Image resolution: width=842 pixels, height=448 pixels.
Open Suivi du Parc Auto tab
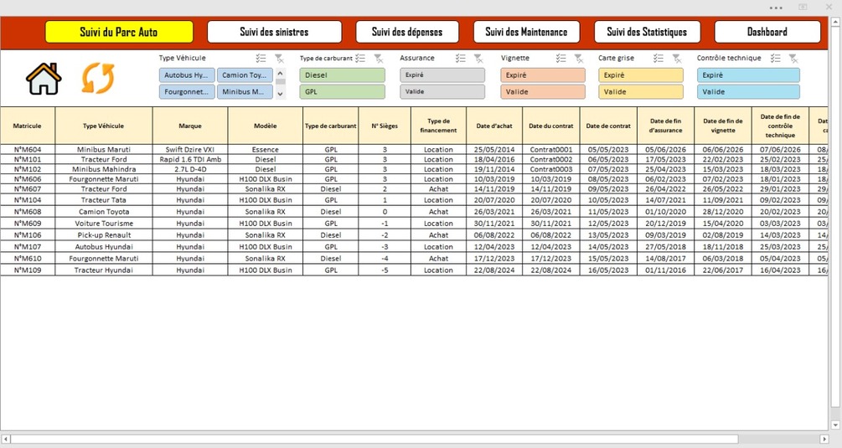tap(119, 32)
